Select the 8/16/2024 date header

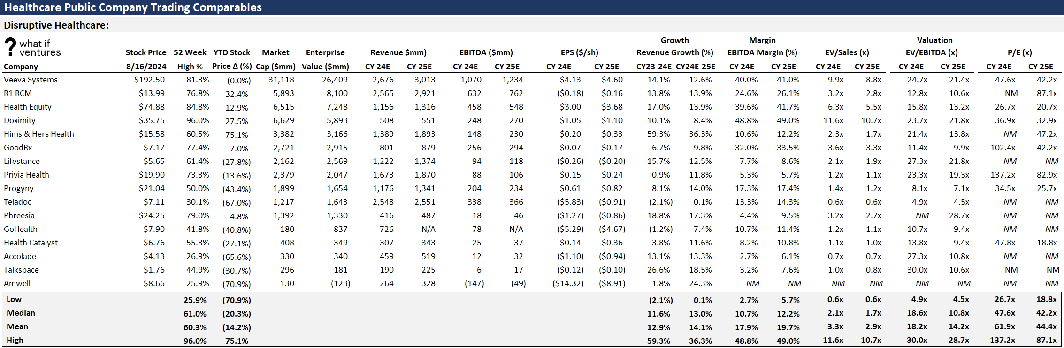(x=146, y=67)
